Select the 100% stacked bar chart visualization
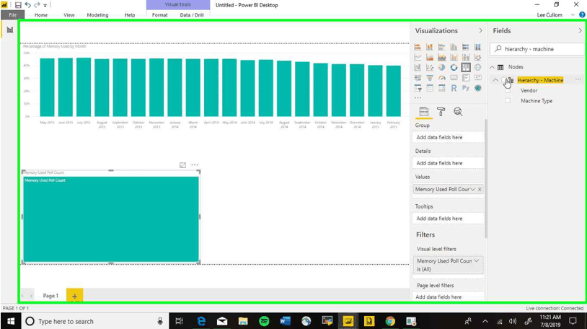The image size is (587, 329). [466, 47]
